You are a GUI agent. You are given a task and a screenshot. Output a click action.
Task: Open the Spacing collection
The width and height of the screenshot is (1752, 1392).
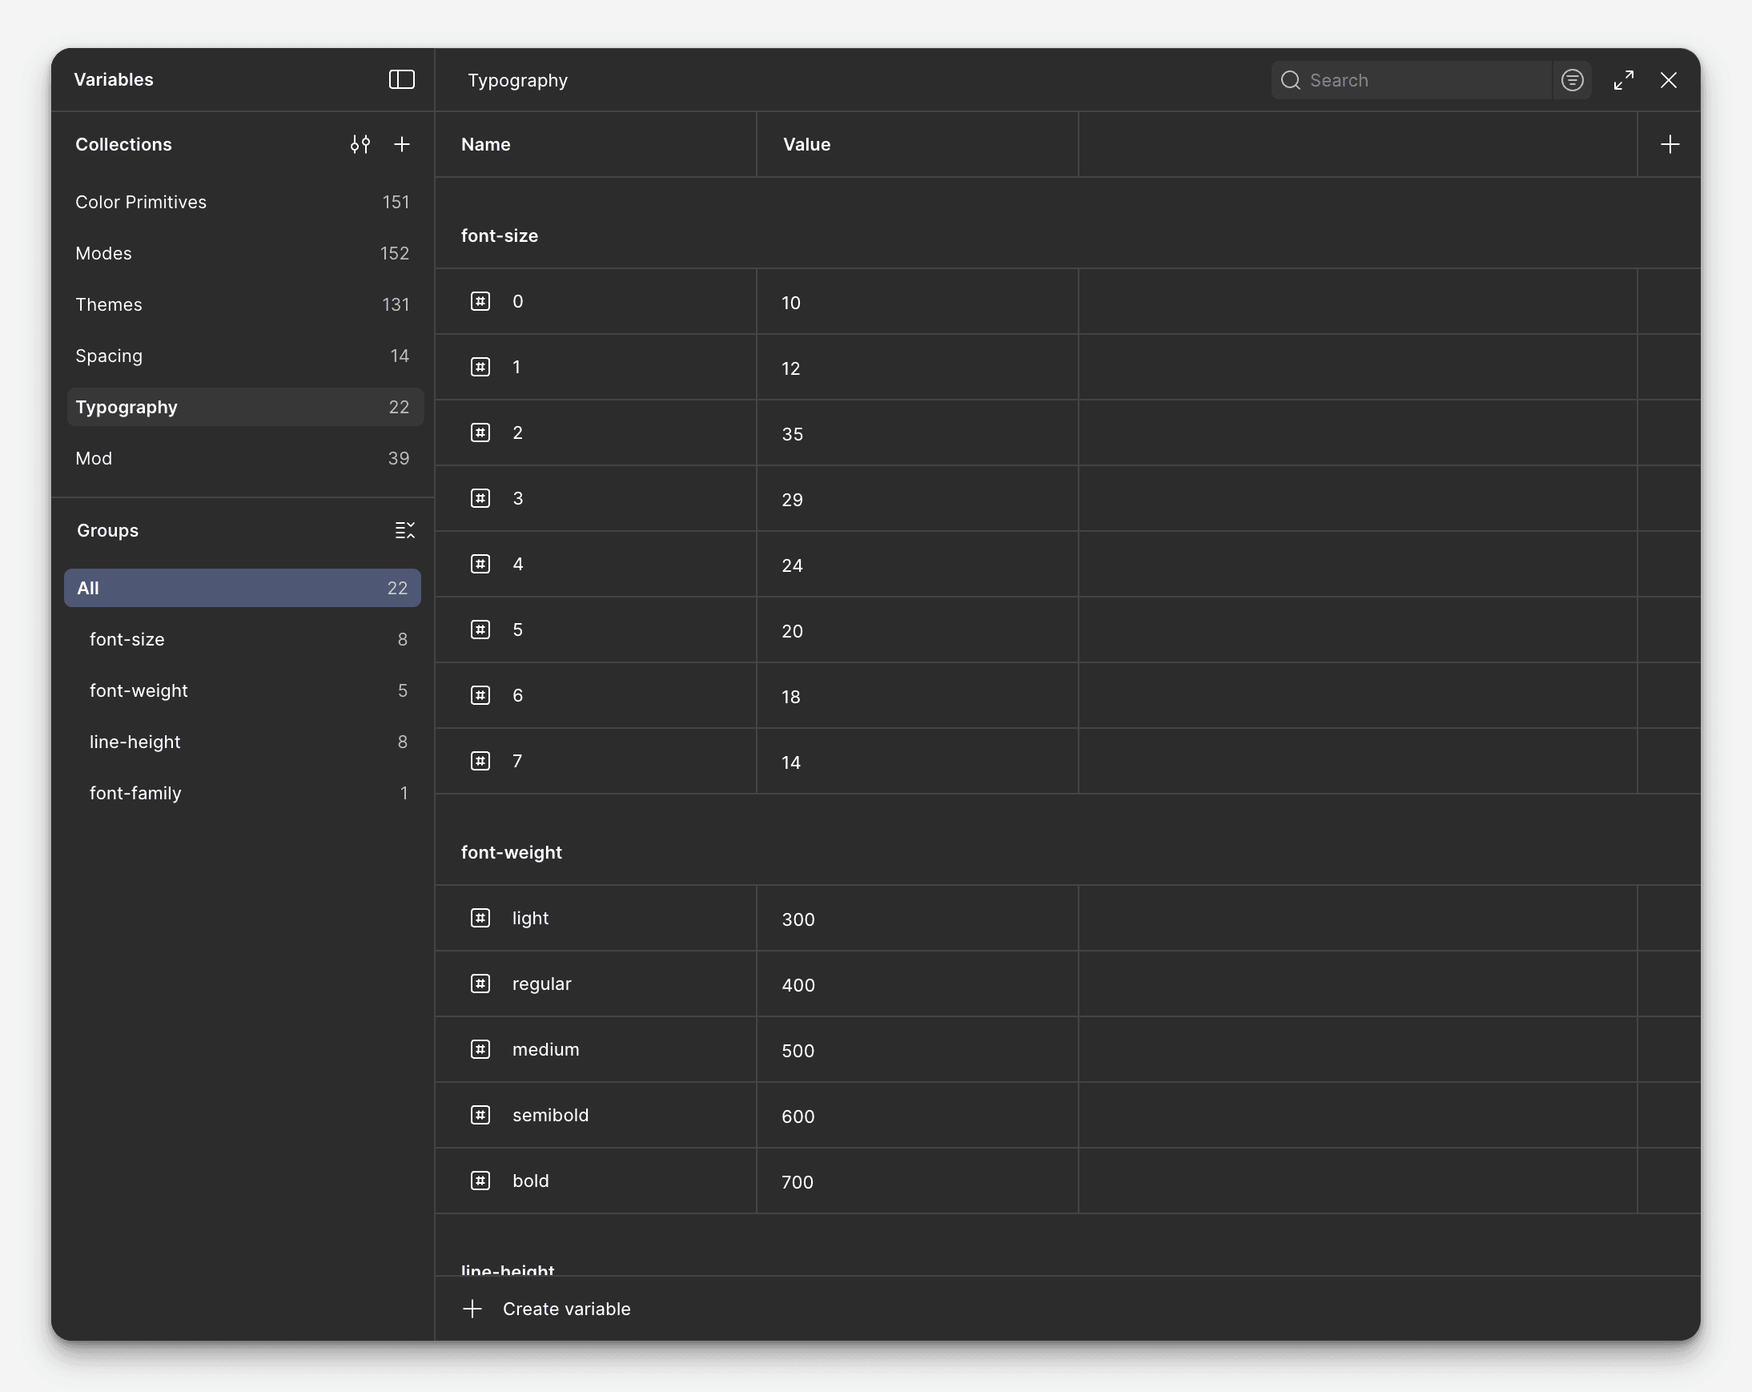click(109, 356)
